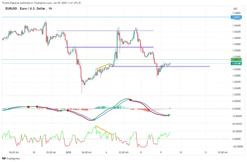The image size is (247, 162).
Task: Click the red crossover dot at the MACD peak
Action: pos(130,100)
